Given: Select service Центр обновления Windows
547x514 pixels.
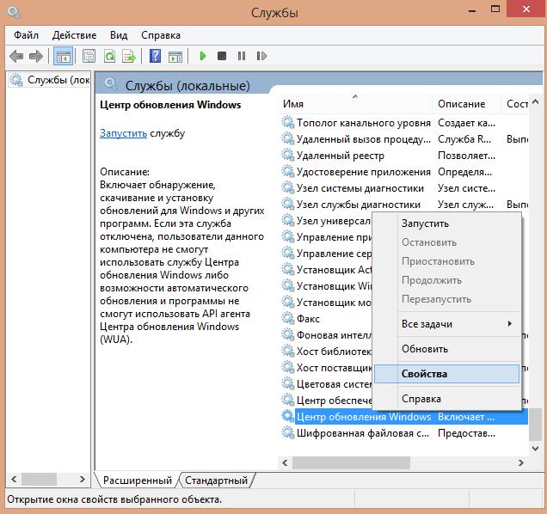Looking at the screenshot, I should [364, 417].
